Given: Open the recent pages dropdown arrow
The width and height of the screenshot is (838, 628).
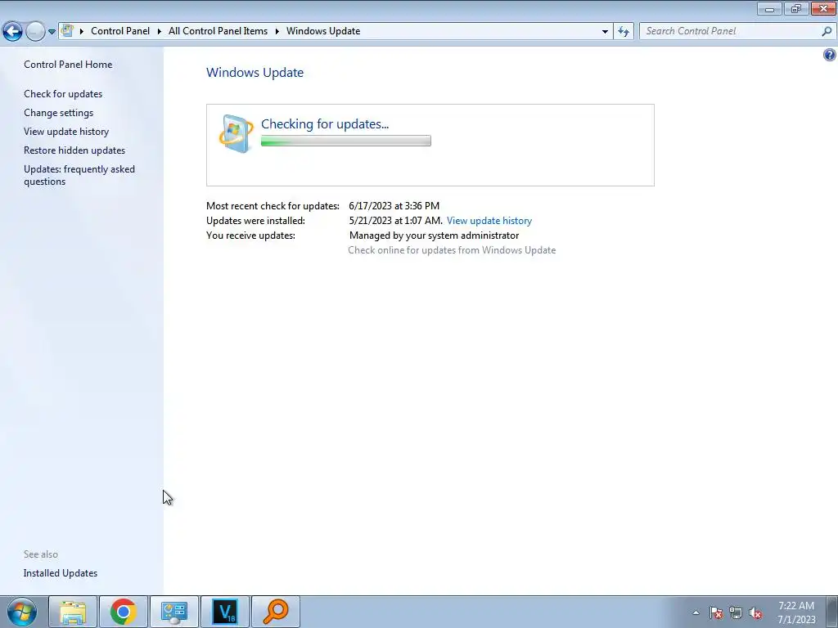Looking at the screenshot, I should (52, 32).
